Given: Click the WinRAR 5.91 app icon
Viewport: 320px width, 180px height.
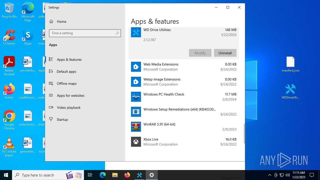Looking at the screenshot, I should tap(136, 127).
